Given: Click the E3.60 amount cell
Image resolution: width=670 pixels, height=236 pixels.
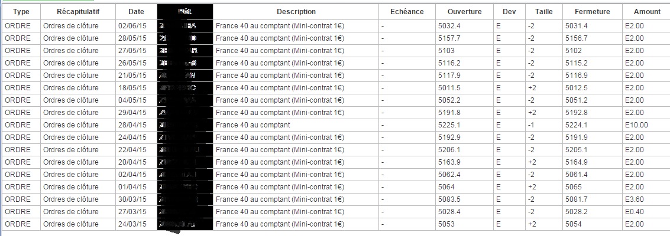Looking at the screenshot, I should coord(635,199).
